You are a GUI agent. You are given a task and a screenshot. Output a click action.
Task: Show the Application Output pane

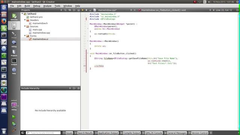pos(106,133)
